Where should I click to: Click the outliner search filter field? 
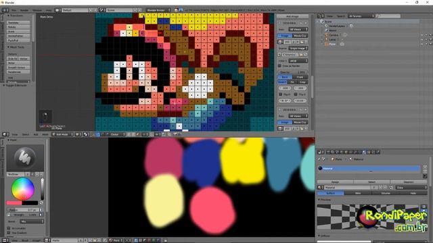coord(388,16)
